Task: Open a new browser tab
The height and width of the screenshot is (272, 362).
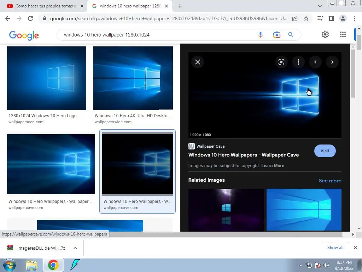Action: [x=180, y=6]
